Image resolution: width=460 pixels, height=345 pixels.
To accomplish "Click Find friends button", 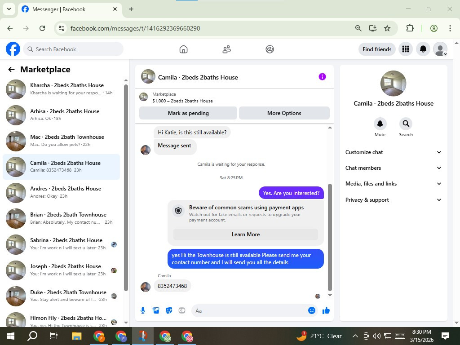I will (x=377, y=49).
